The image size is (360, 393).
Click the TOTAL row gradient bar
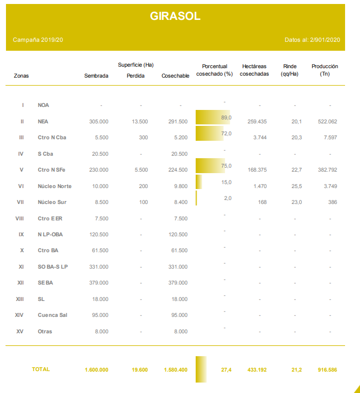point(201,369)
